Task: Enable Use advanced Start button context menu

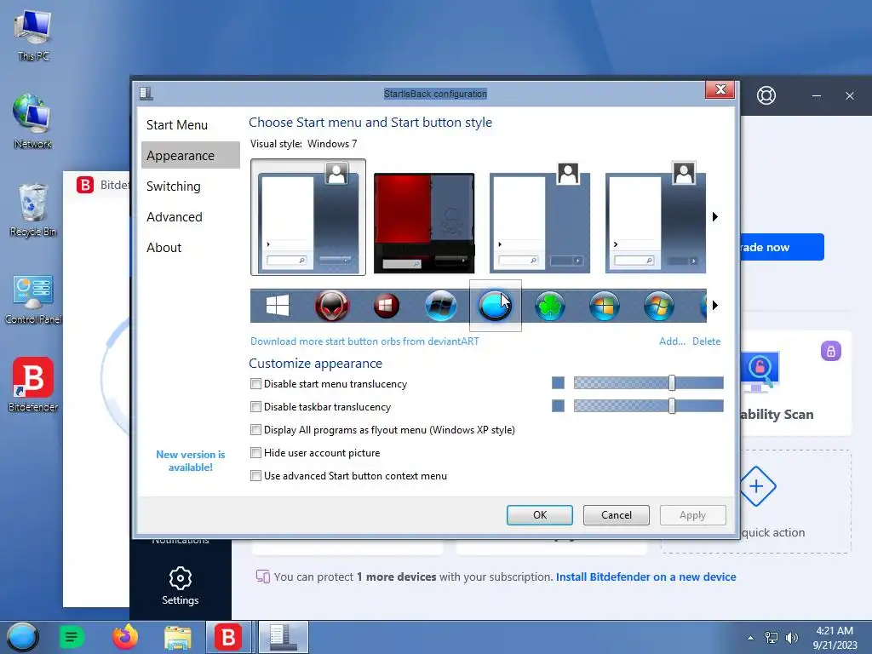Action: tap(255, 475)
